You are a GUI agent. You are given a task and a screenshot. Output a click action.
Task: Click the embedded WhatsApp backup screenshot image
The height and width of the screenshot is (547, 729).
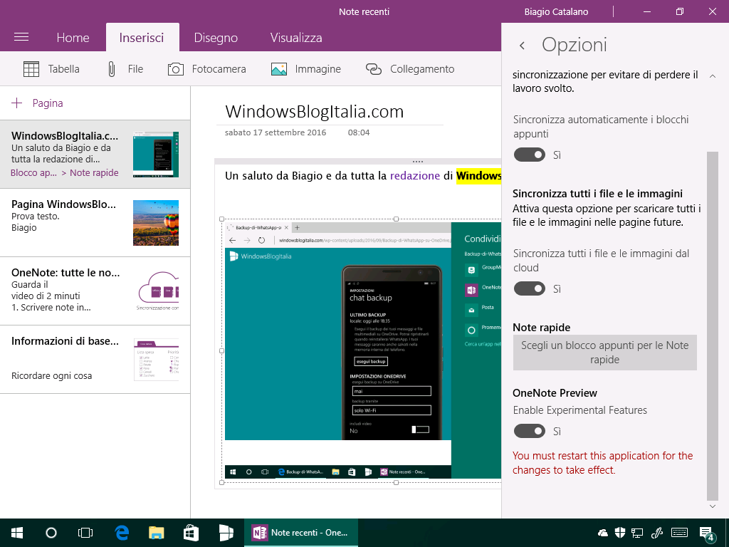[x=362, y=350]
